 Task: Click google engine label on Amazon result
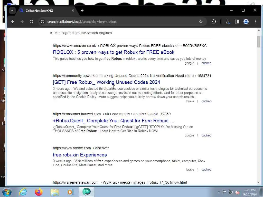click(x=189, y=63)
